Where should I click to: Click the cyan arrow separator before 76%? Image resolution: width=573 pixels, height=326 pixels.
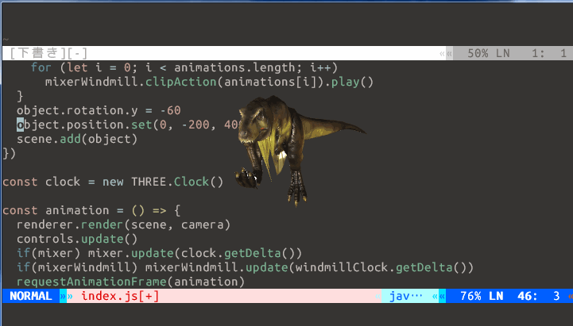[x=442, y=296]
